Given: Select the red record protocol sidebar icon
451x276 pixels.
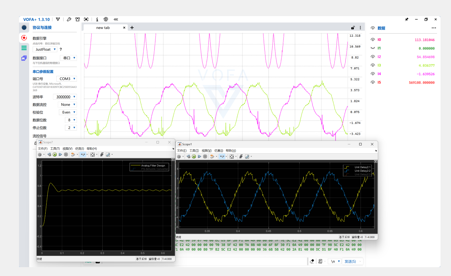Looking at the screenshot, I should pos(24,38).
